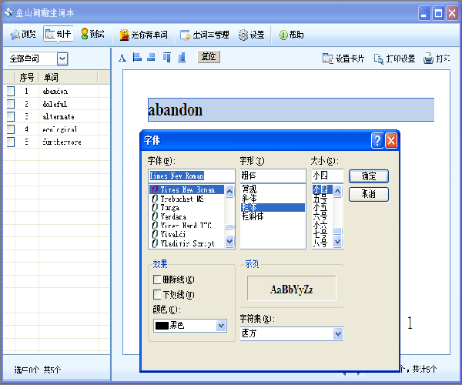The width and height of the screenshot is (462, 385).
Task: Open the 浏览 browse view
Action: [23, 34]
